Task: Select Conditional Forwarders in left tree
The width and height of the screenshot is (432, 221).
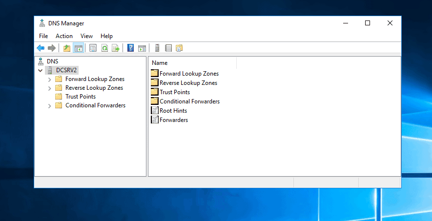Action: (x=95, y=105)
